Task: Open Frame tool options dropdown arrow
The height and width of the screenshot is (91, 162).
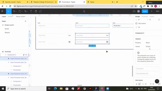Action: pyautogui.click(x=16, y=11)
